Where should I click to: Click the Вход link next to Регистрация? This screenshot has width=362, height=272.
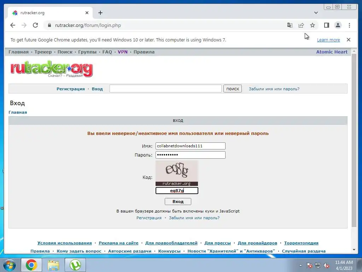pos(97,89)
